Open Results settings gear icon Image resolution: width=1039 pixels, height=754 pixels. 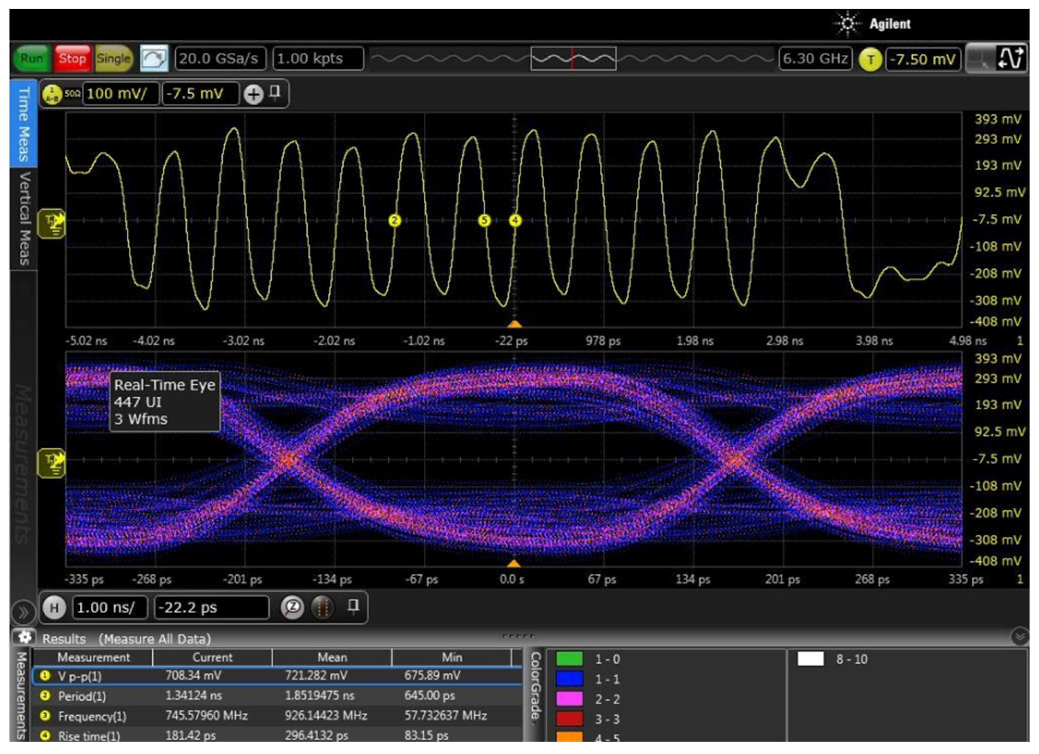[x=25, y=637]
